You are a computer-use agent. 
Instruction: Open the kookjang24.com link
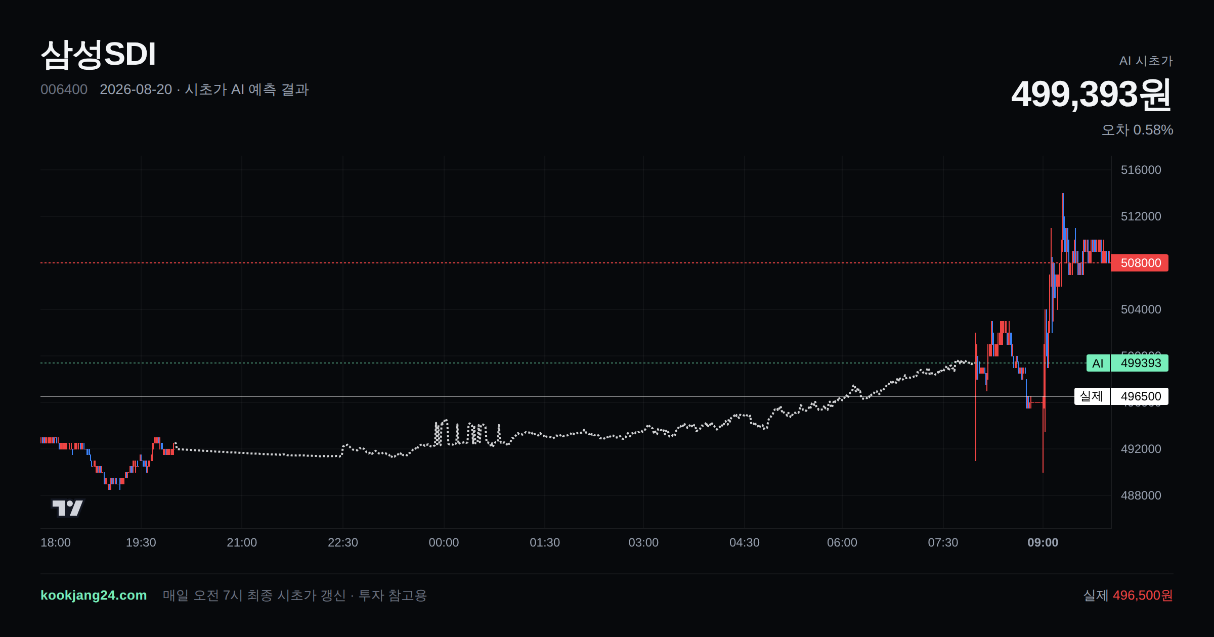tap(94, 595)
